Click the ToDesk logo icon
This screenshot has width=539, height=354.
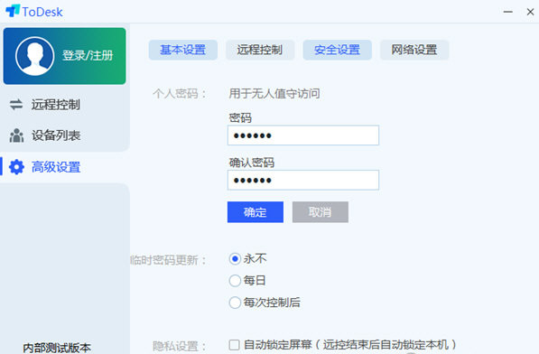coord(13,11)
